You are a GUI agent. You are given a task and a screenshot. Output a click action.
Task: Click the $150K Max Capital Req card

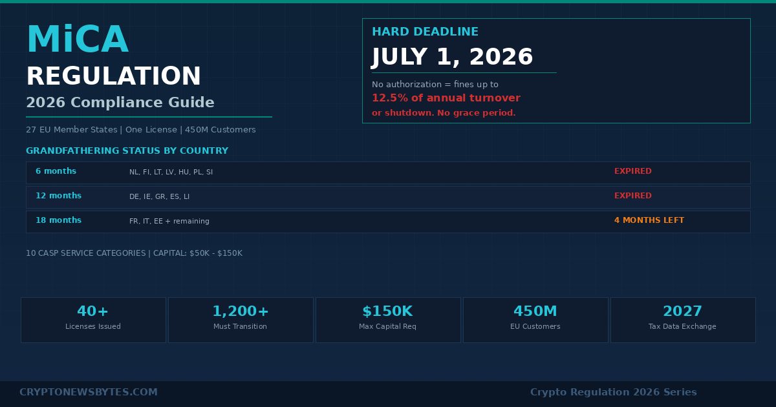pos(388,318)
